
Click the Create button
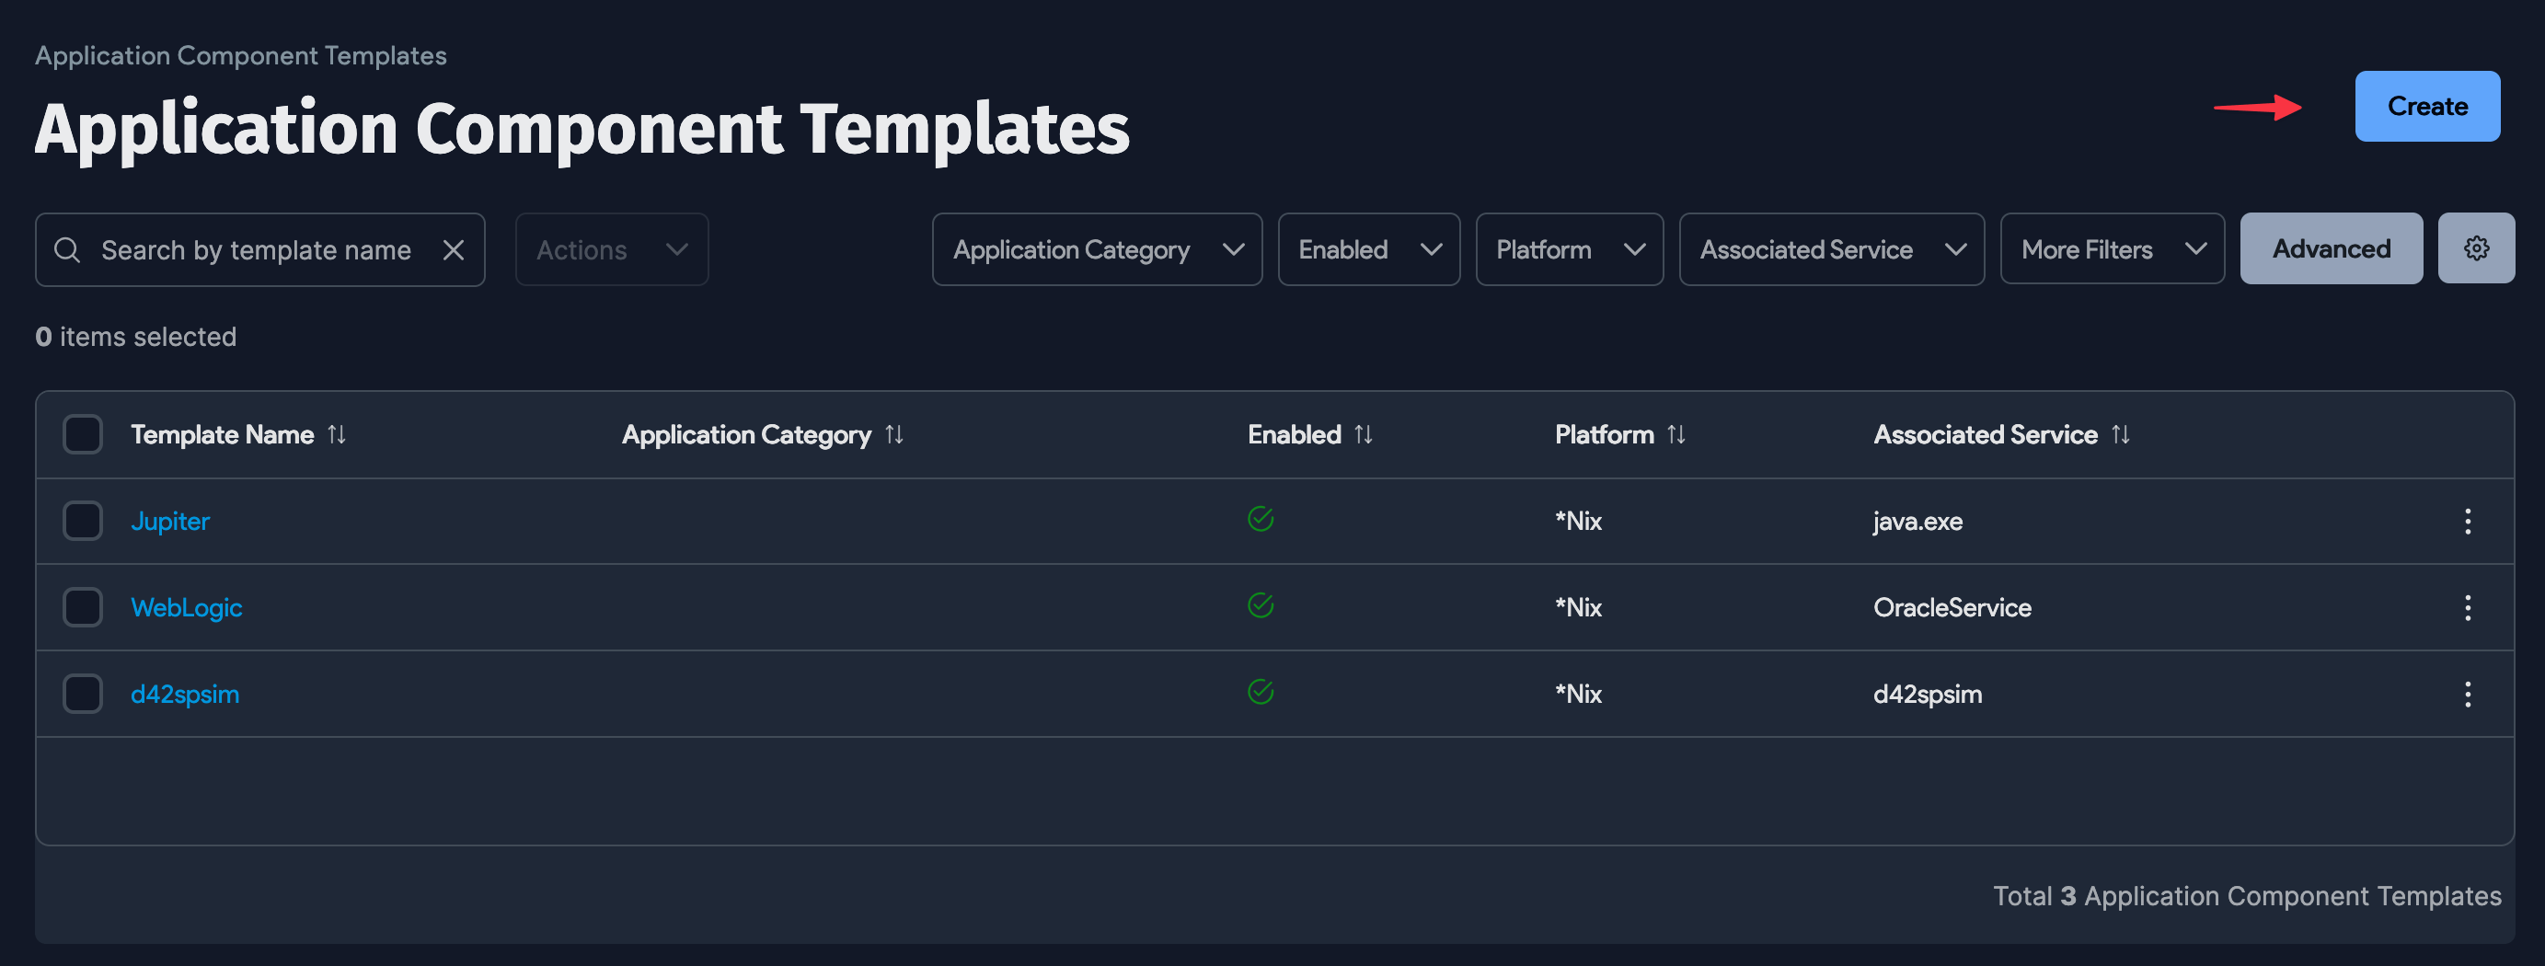[2427, 106]
